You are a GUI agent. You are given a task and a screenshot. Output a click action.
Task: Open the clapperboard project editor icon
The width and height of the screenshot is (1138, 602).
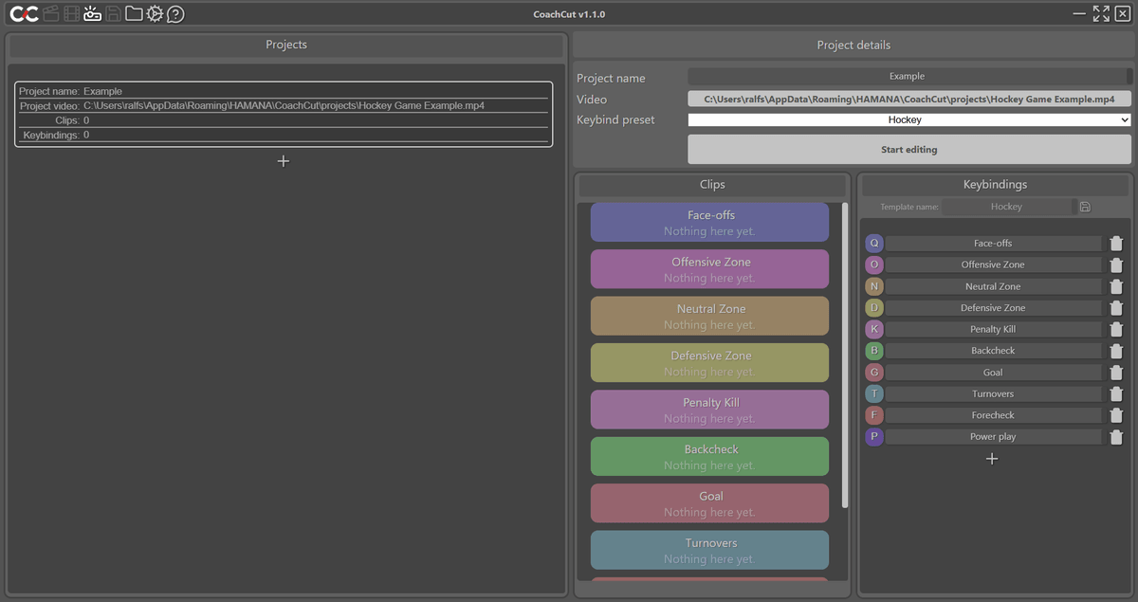point(50,13)
